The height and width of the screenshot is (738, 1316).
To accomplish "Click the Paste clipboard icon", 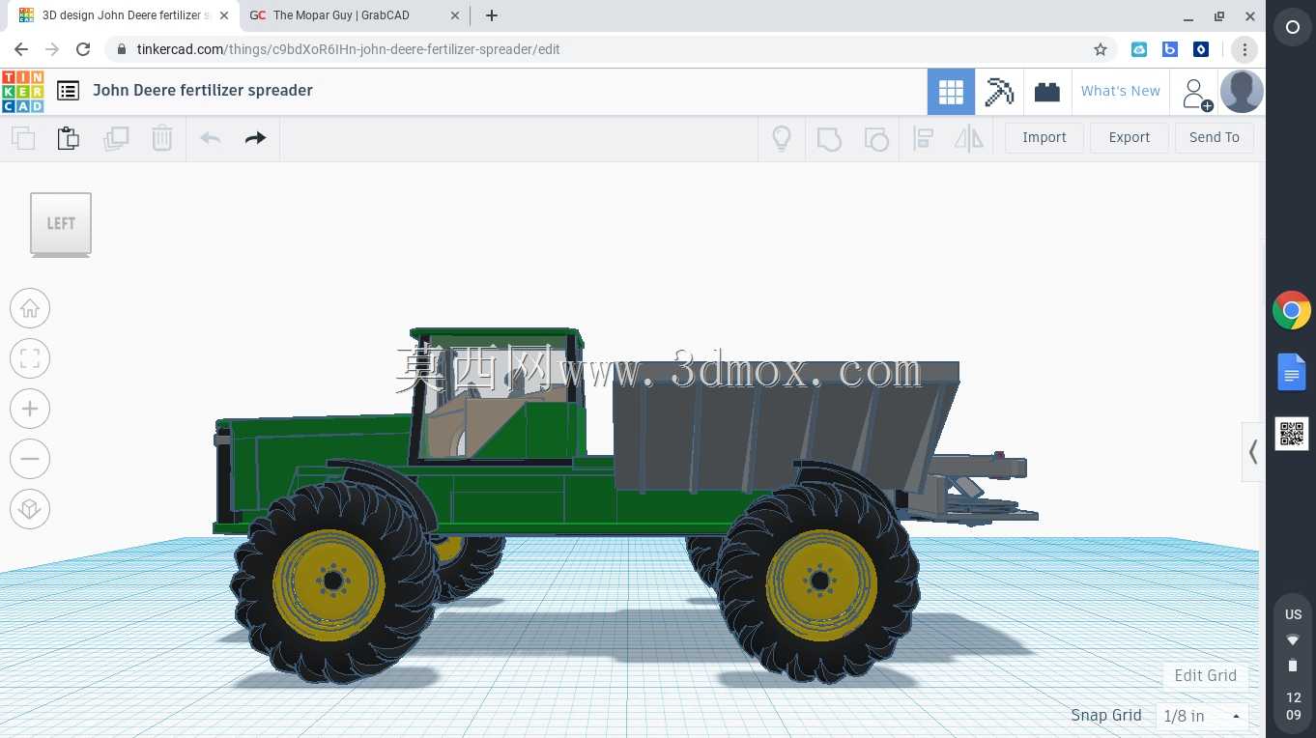I will 69,138.
